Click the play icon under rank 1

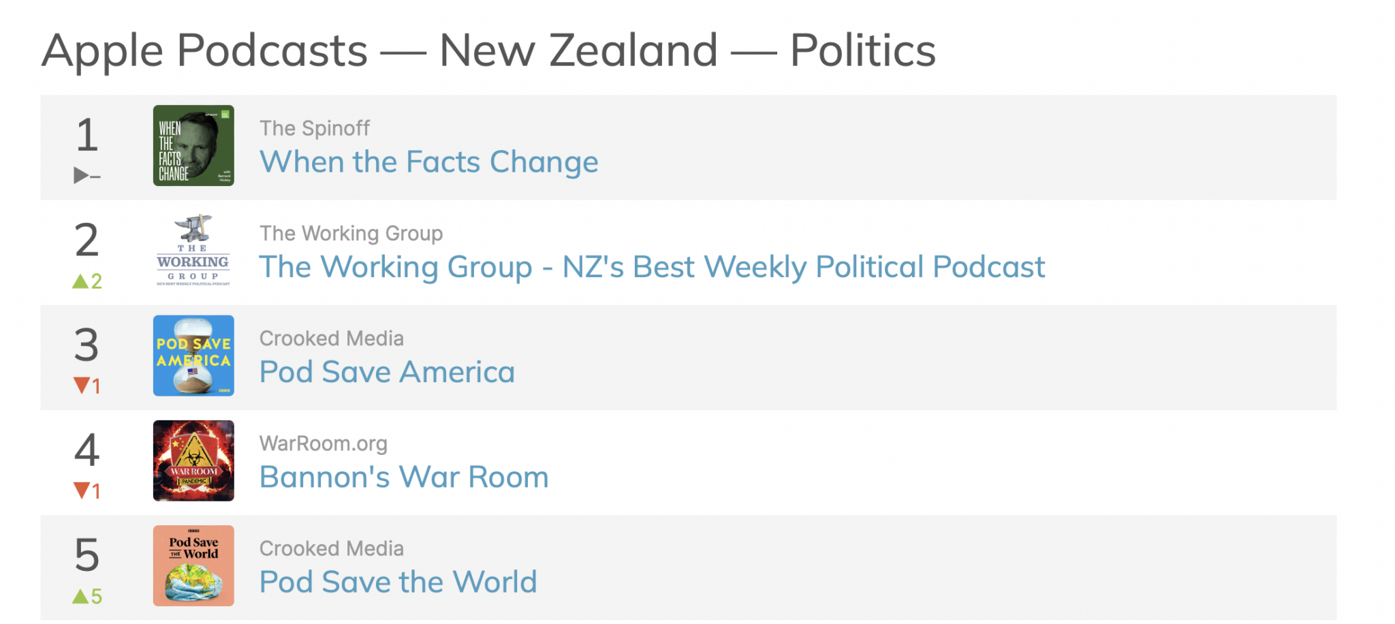point(80,174)
